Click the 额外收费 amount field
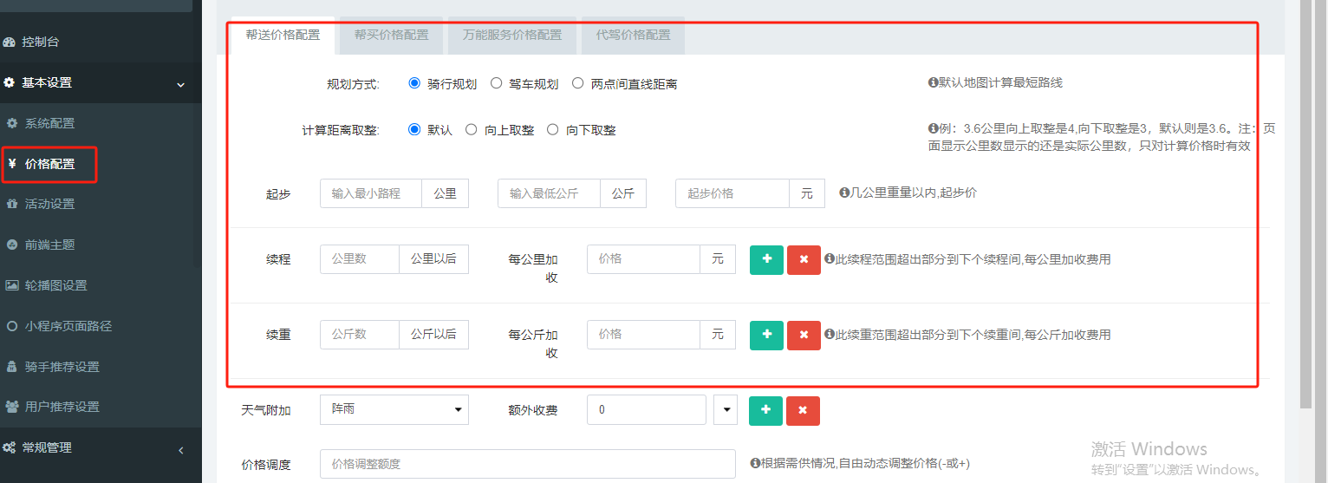Screen dimensions: 1328x483 tap(647, 409)
